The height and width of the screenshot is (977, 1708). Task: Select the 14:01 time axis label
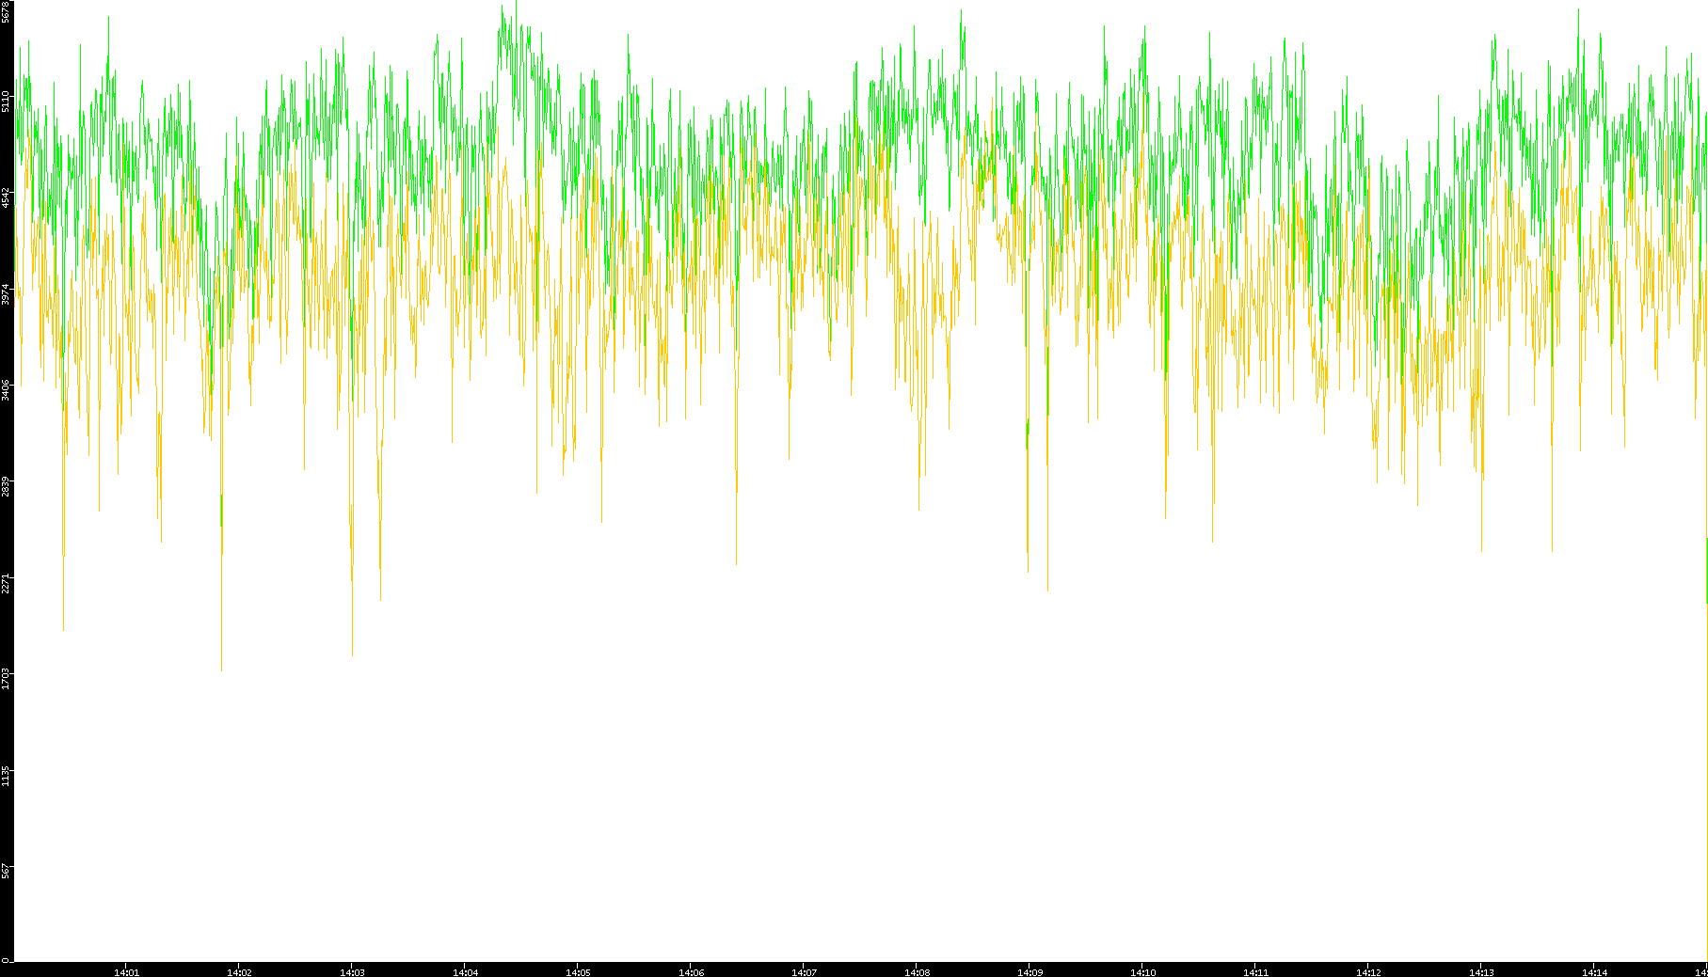(x=126, y=972)
